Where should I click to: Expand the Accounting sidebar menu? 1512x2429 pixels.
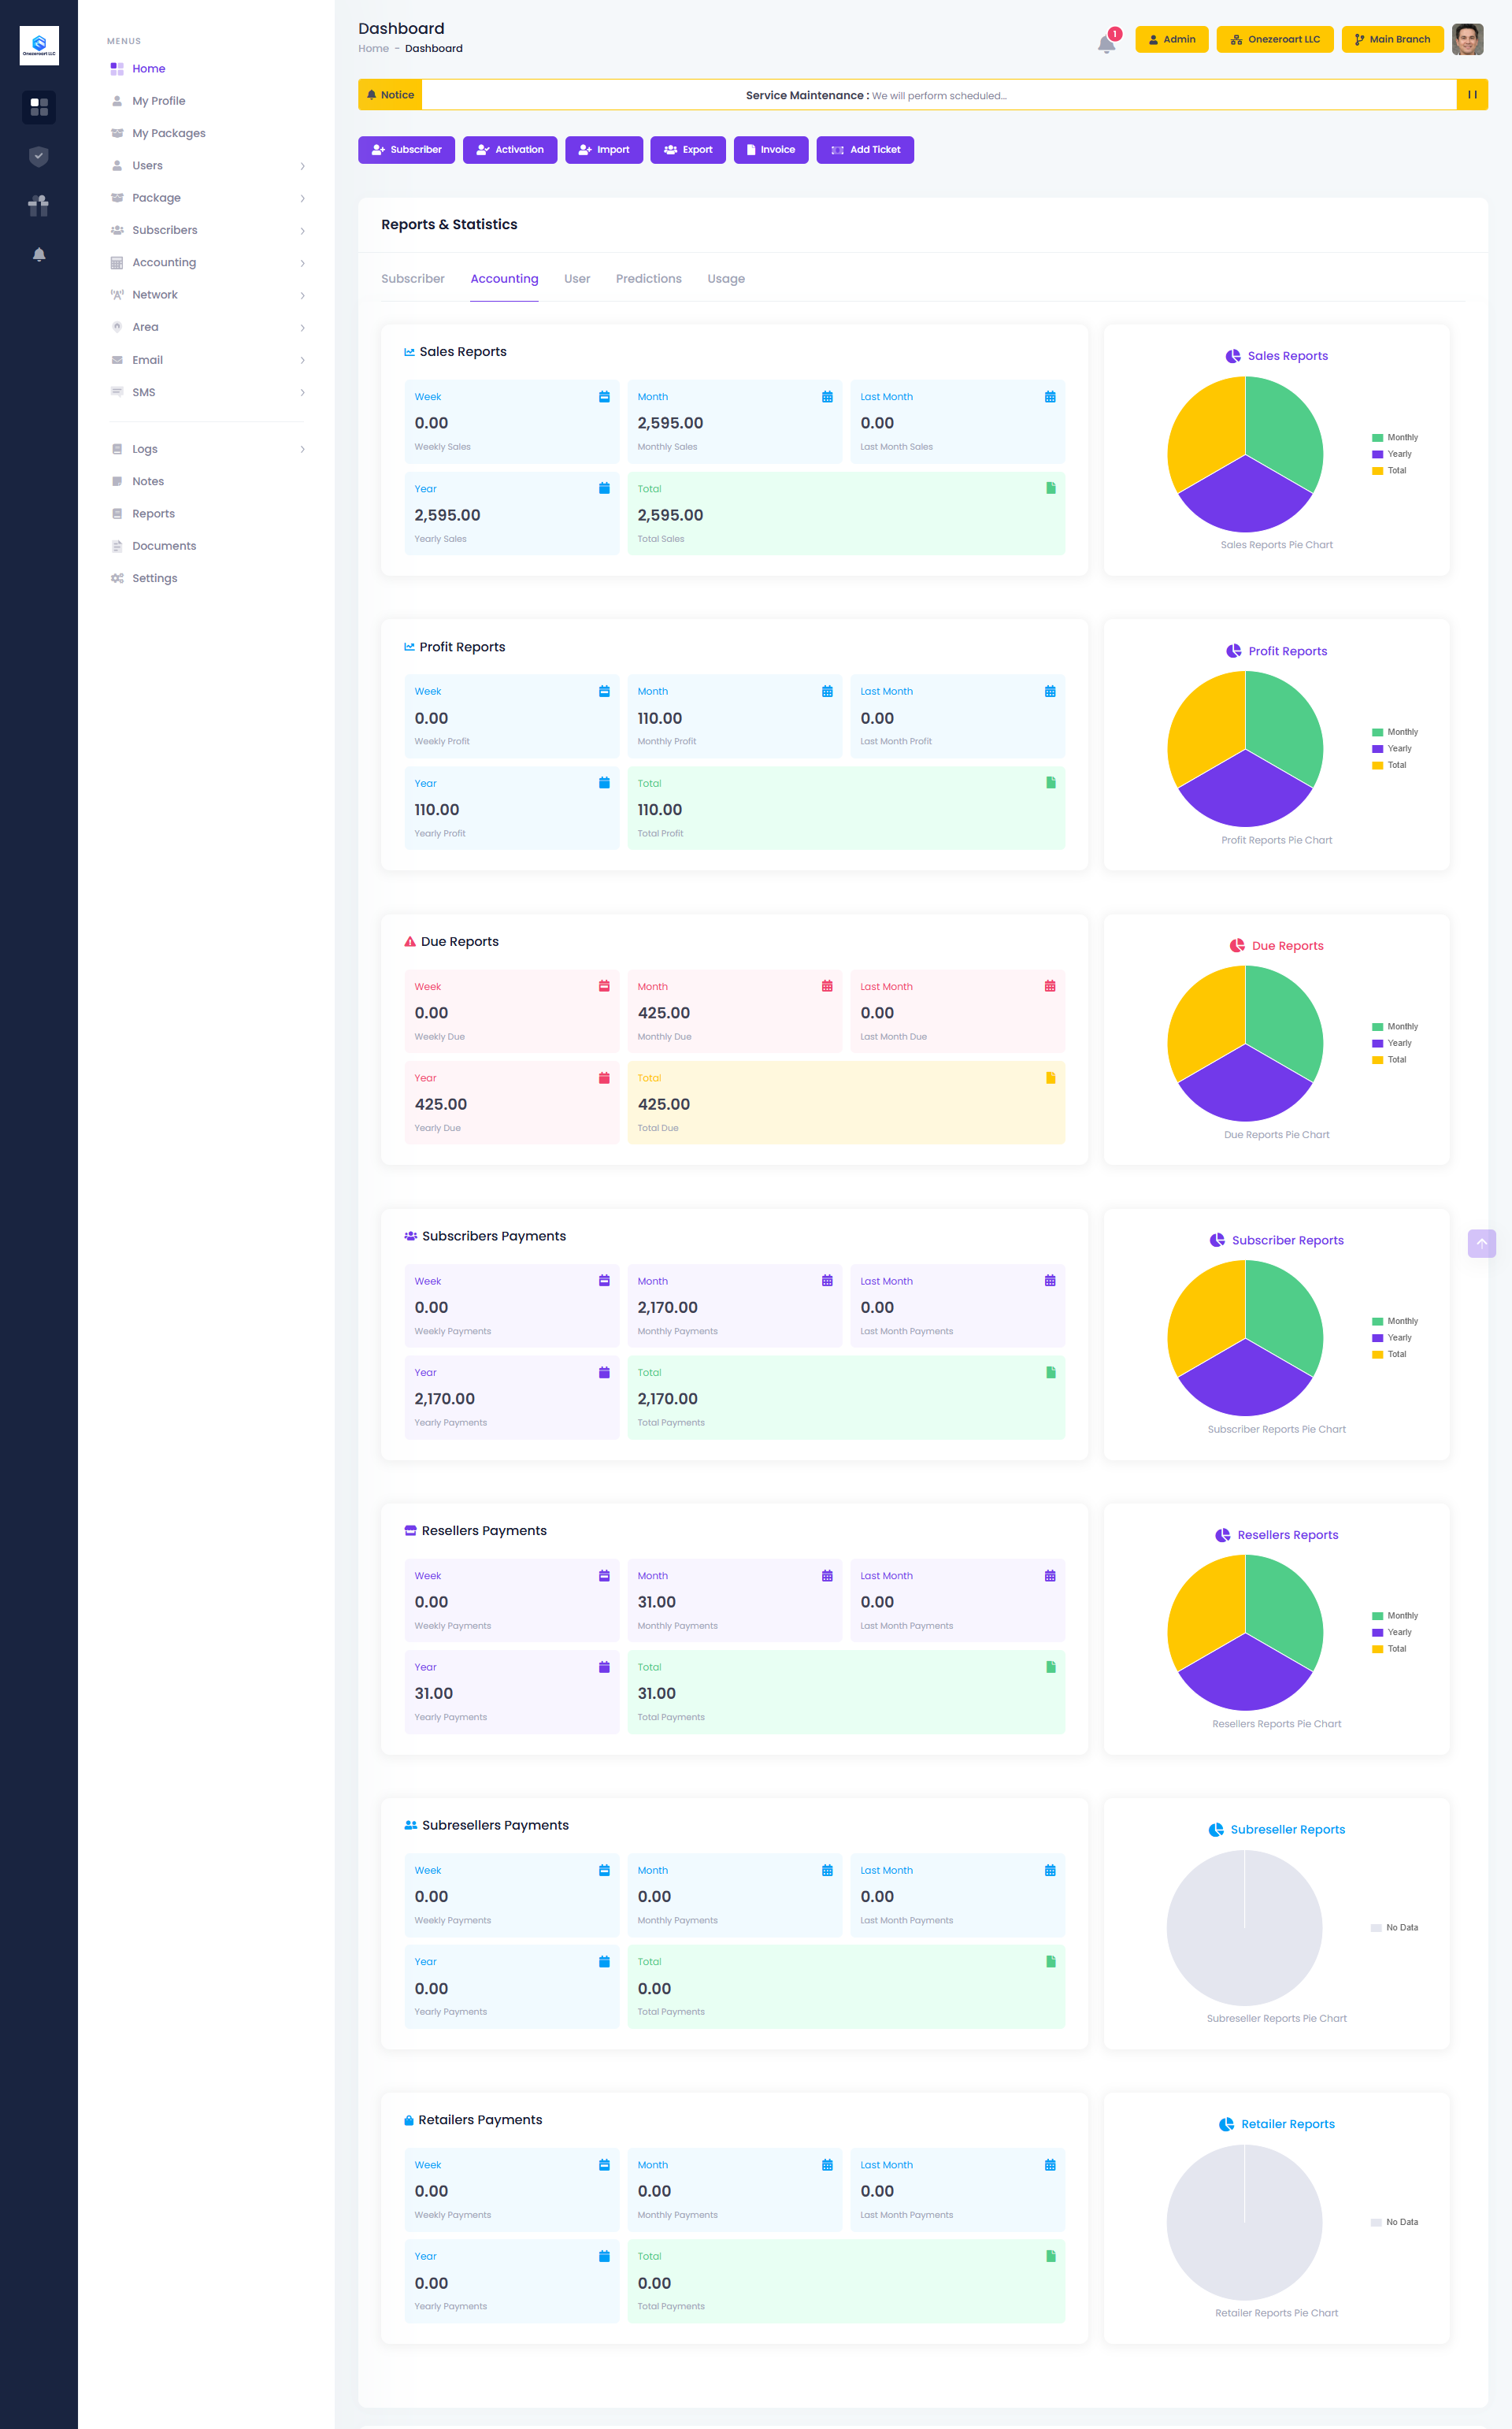click(x=164, y=262)
